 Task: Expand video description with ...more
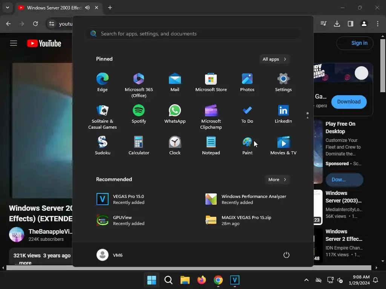(23, 263)
